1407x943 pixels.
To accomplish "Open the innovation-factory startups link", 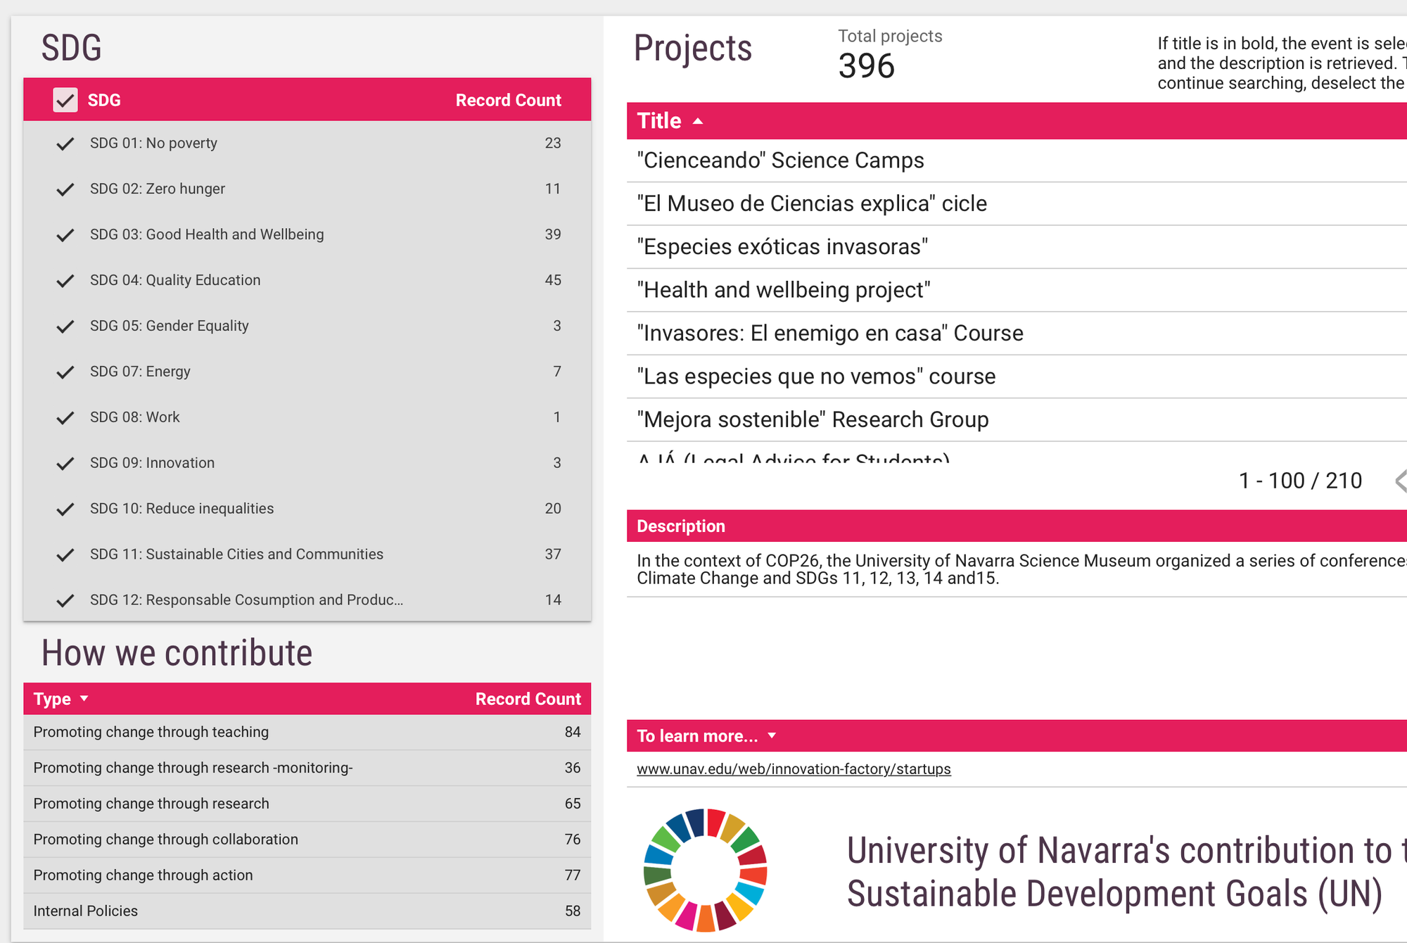I will (x=794, y=768).
